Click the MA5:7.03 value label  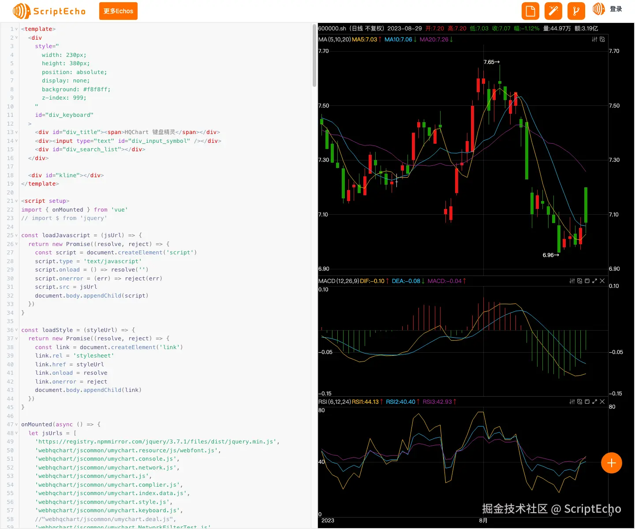(x=364, y=39)
